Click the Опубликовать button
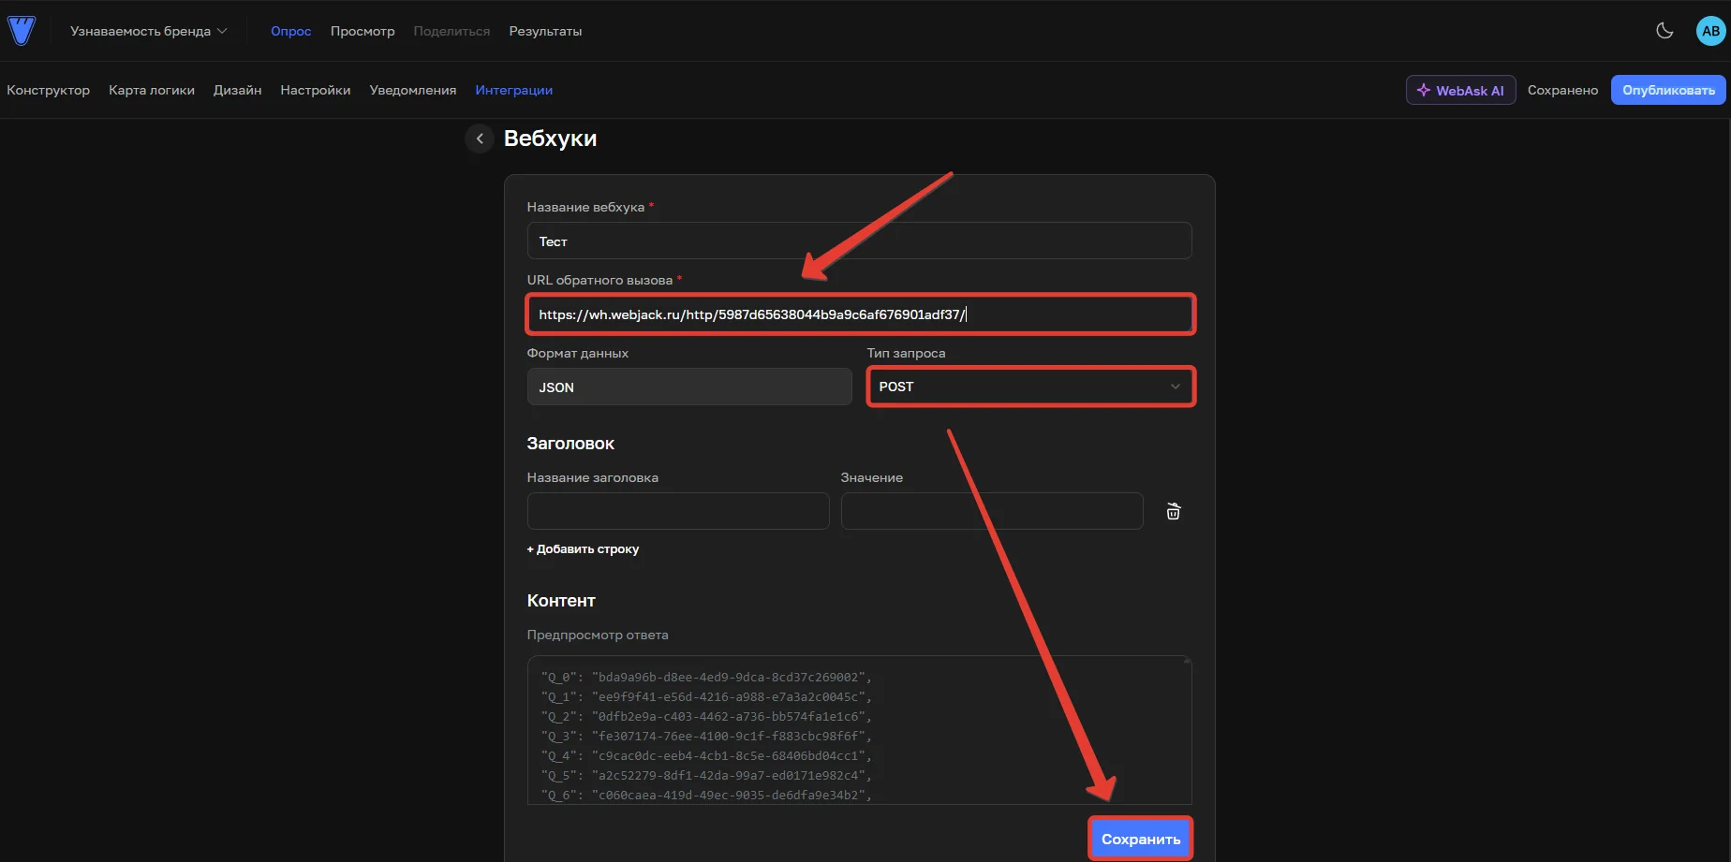Viewport: 1731px width, 862px height. tap(1668, 90)
